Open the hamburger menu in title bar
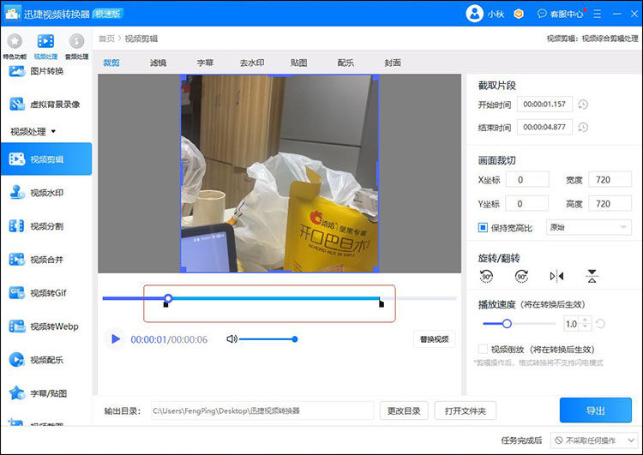This screenshot has height=455, width=643. click(x=597, y=14)
